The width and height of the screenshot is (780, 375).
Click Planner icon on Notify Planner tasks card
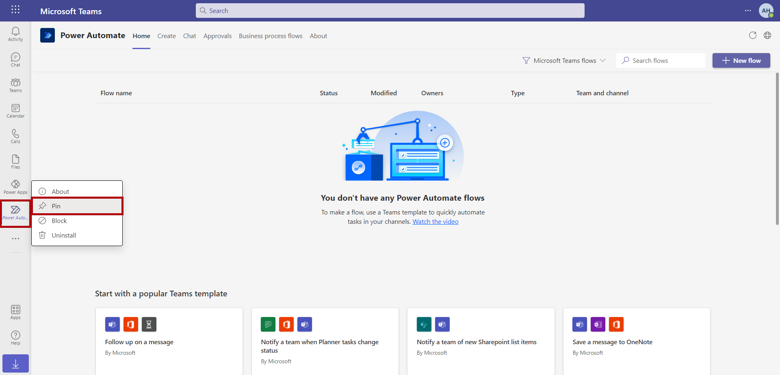[268, 324]
